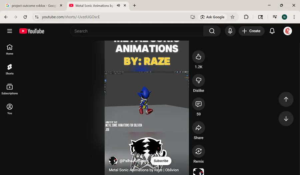Click the Create button
300x175 pixels.
tap(251, 31)
